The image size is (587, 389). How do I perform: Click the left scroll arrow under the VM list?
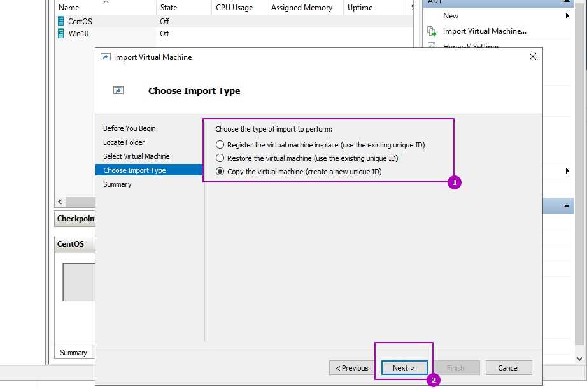(60, 201)
